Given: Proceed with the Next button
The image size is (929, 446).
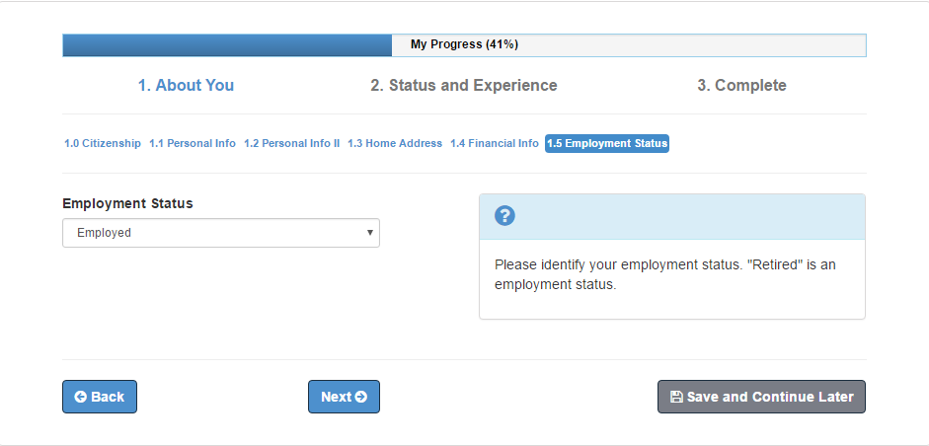Looking at the screenshot, I should coord(344,397).
